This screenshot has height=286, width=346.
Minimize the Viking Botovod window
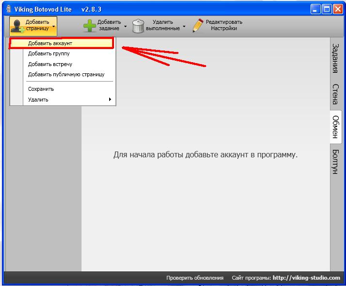click(315, 9)
